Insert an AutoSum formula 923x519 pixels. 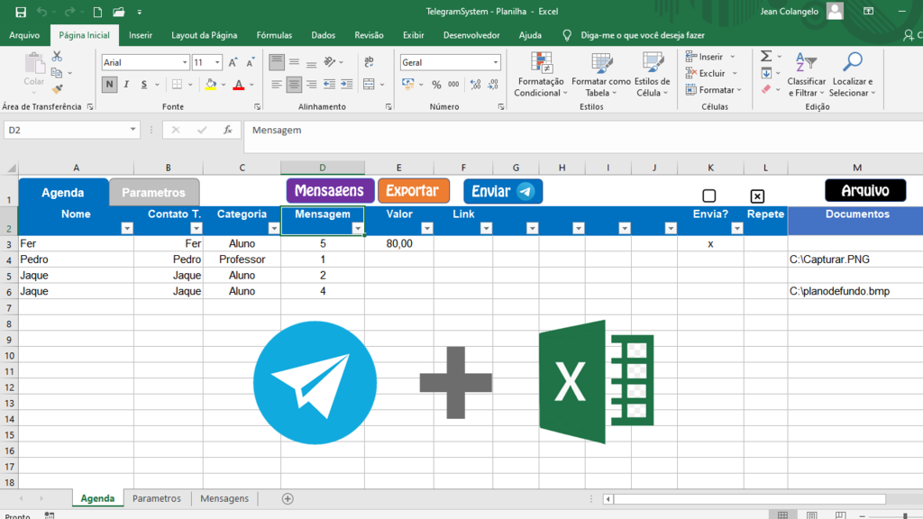click(766, 56)
